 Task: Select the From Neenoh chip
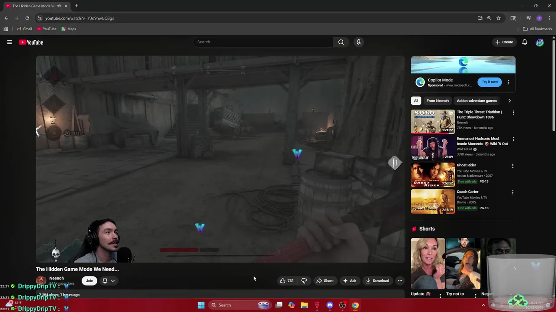(x=437, y=101)
